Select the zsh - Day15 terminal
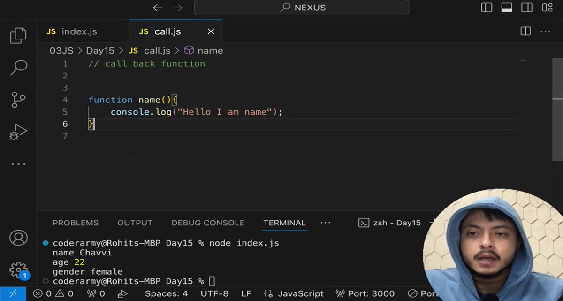The width and height of the screenshot is (563, 301). click(x=390, y=223)
